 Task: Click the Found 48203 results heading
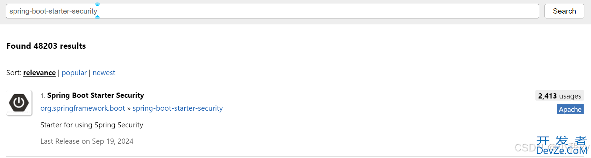(x=46, y=46)
